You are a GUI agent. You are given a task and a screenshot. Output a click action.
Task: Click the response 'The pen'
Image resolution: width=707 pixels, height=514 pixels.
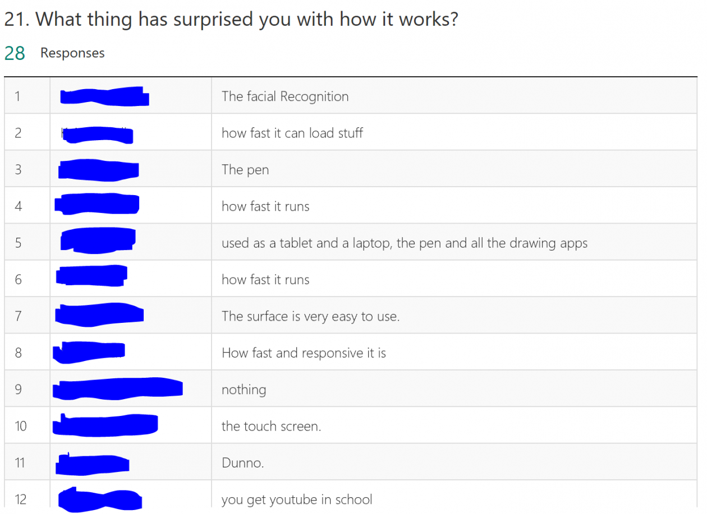[245, 170]
